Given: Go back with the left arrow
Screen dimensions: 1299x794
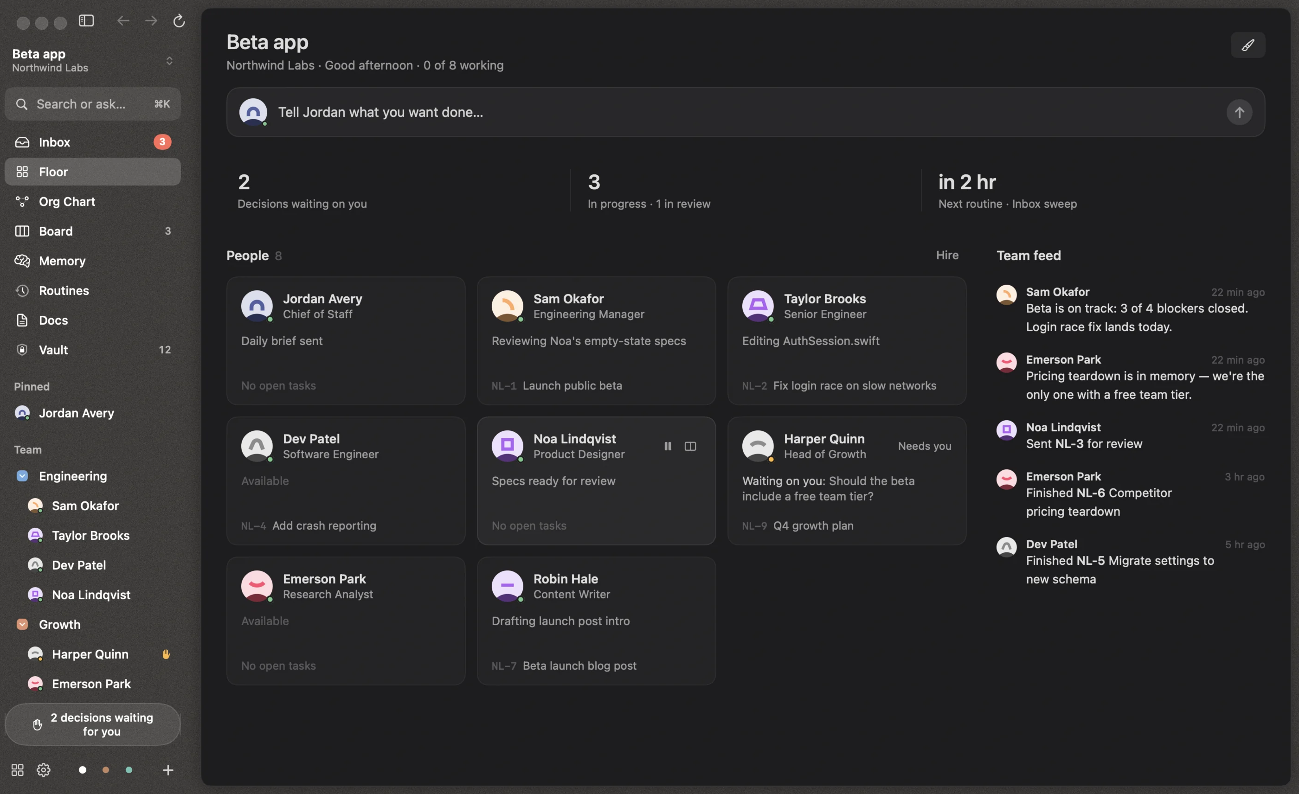Looking at the screenshot, I should (123, 20).
